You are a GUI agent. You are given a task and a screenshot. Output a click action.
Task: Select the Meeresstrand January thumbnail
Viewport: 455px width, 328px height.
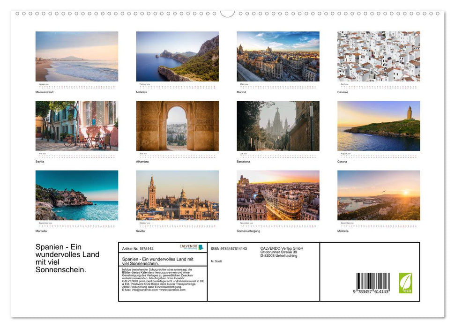coord(76,56)
